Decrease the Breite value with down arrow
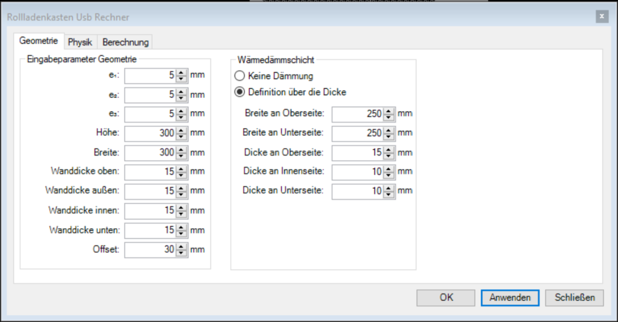The width and height of the screenshot is (618, 322). click(x=182, y=156)
